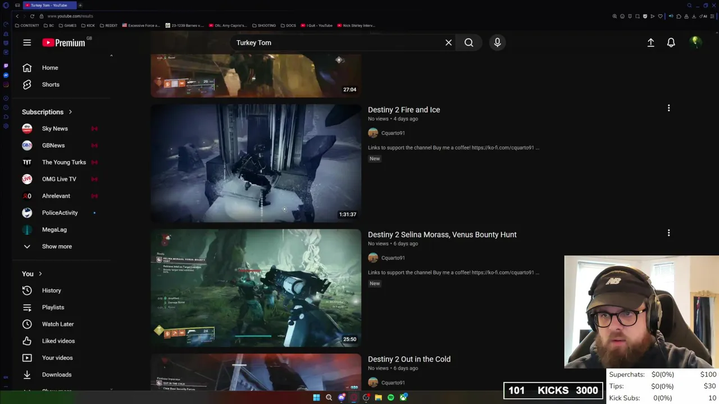Open I Quit - YouTube bookmark
Image resolution: width=719 pixels, height=404 pixels.
[317, 25]
